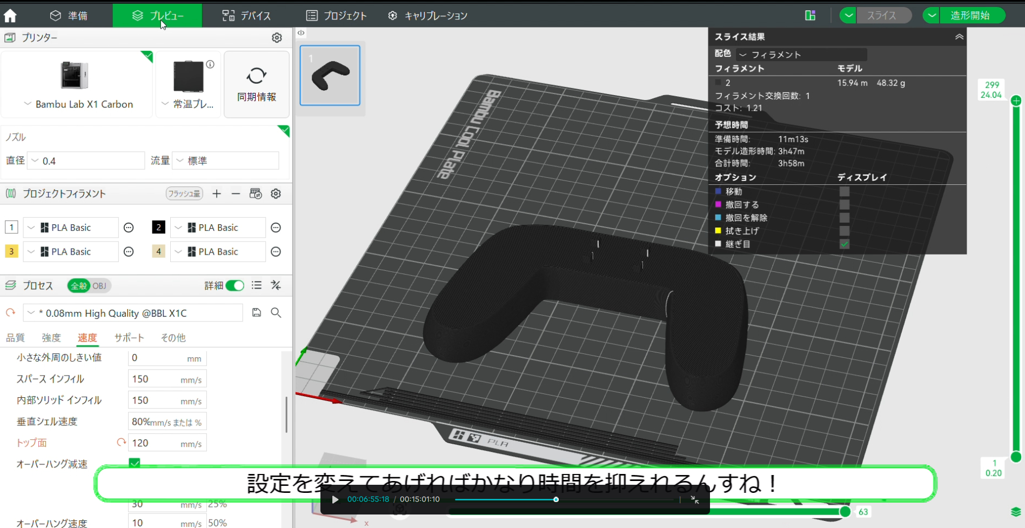1025x528 pixels.
Task: Open the Calibration tab
Action: [x=427, y=16]
